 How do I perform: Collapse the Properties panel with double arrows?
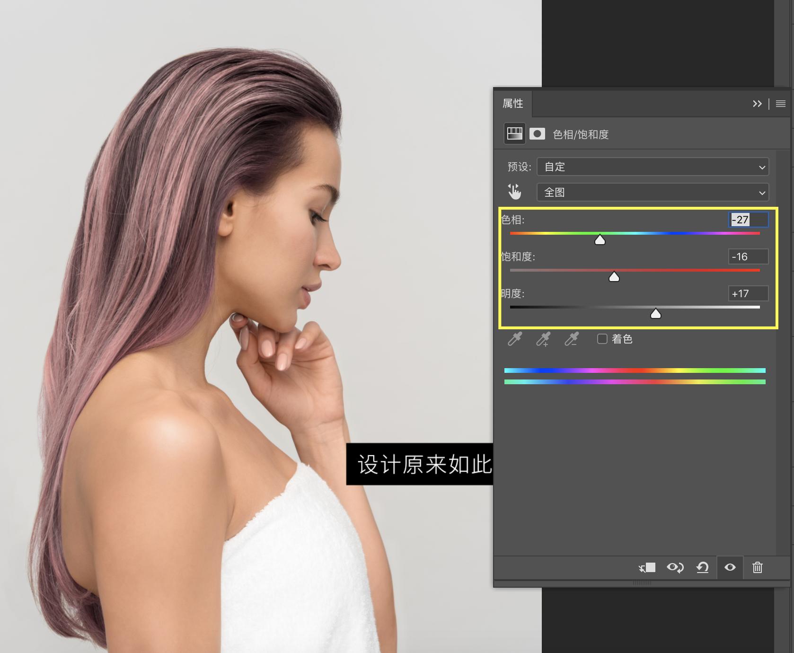[x=757, y=104]
